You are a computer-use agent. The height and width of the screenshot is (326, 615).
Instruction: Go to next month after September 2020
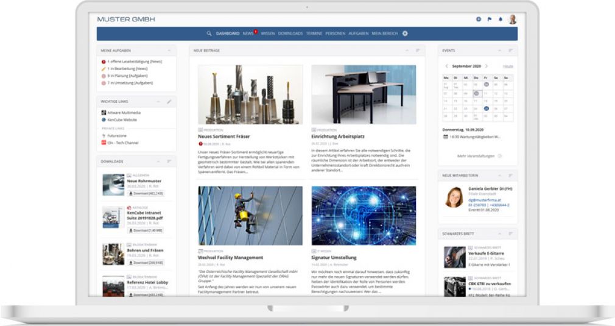(x=487, y=66)
